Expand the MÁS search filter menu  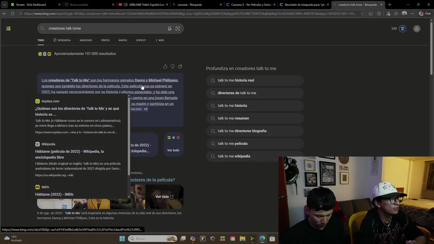point(160,40)
